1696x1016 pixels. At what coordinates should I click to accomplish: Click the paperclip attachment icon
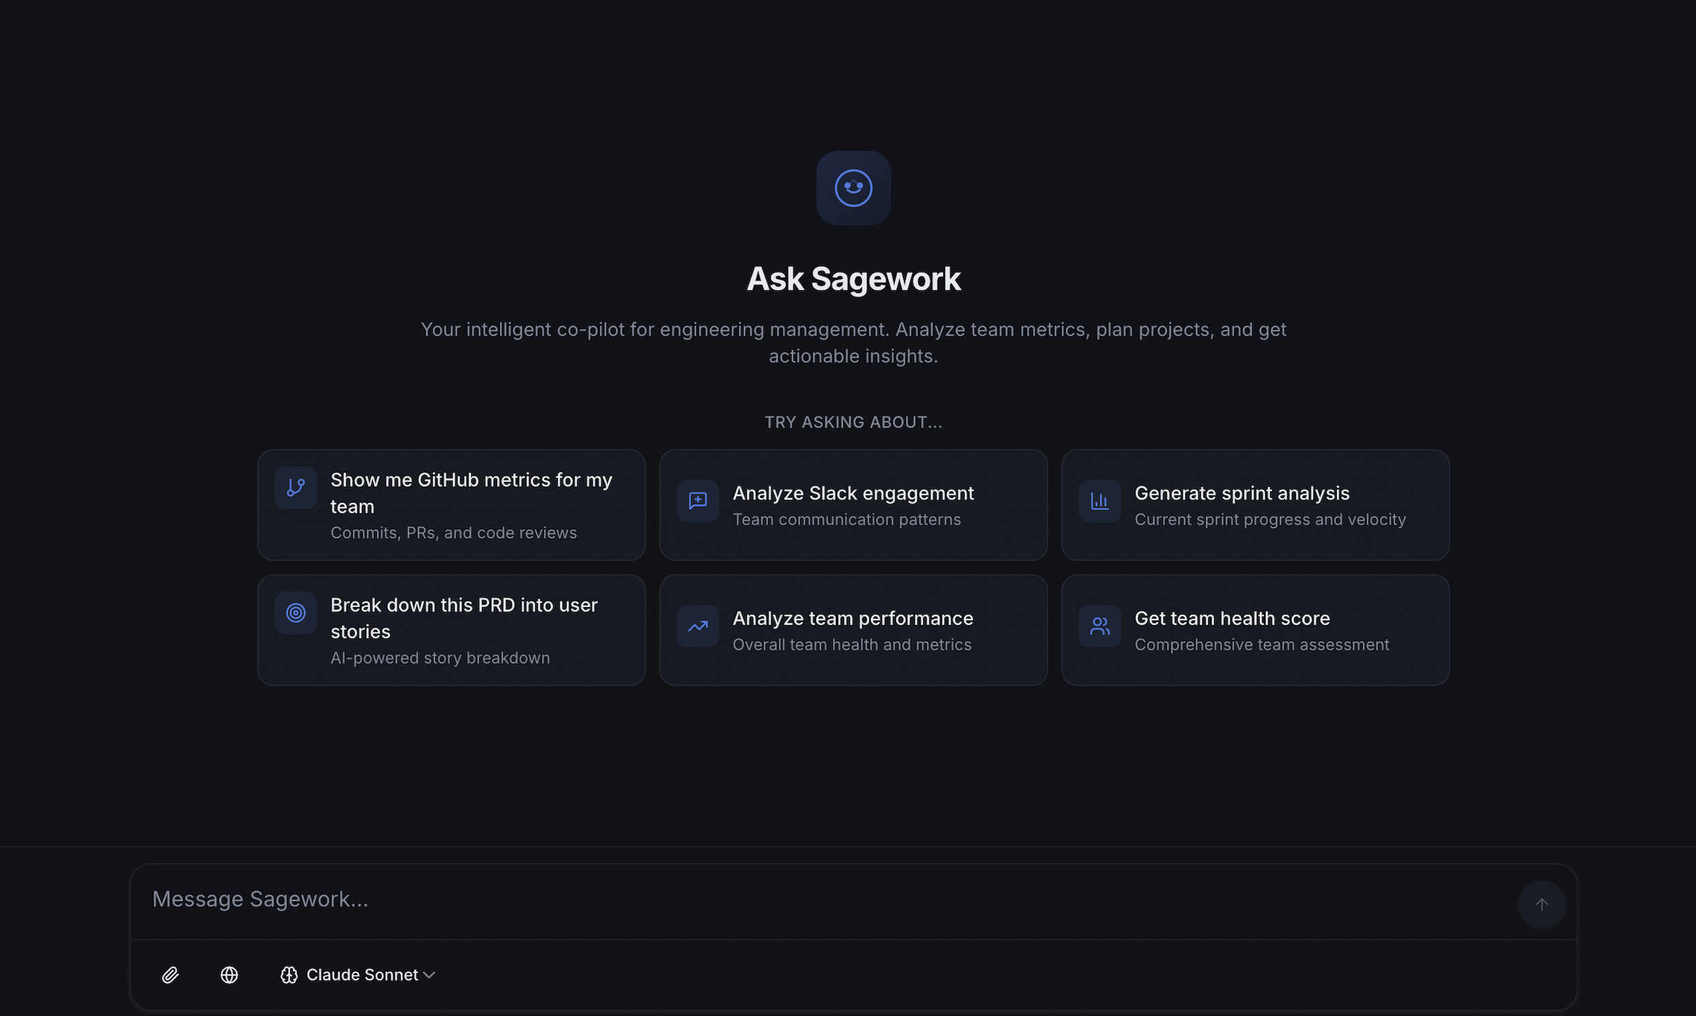(171, 974)
